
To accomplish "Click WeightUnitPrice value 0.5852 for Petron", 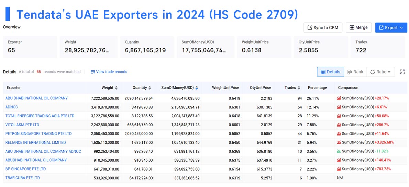I will click(x=234, y=133).
